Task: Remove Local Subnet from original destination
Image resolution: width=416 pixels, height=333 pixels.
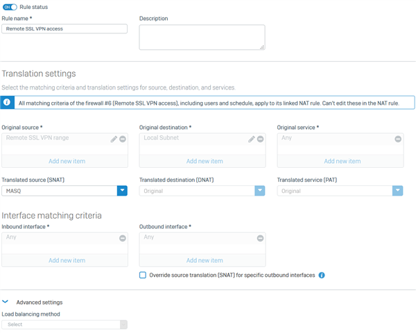Action: point(260,139)
